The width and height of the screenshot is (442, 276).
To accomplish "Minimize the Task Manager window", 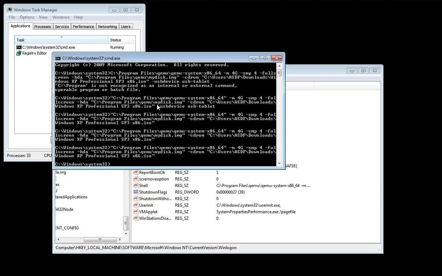I will click(x=114, y=10).
